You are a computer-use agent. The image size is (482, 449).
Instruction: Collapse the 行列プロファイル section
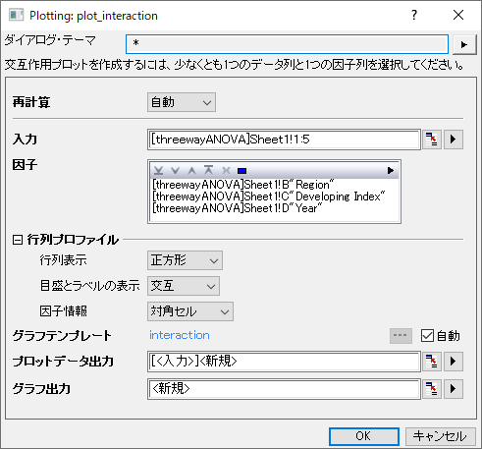18,240
